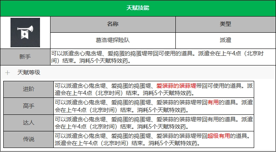Click red text 超级有用 in 传说 row

(219, 136)
